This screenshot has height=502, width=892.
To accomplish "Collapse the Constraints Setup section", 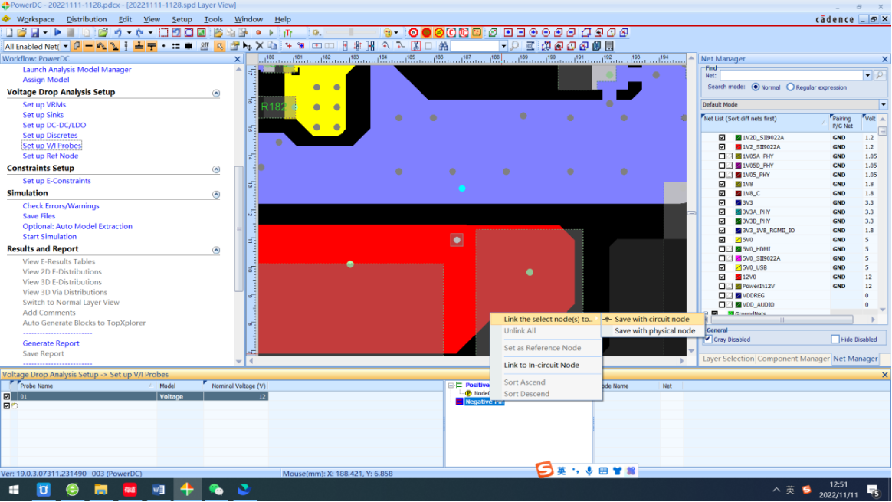I will 216,169.
